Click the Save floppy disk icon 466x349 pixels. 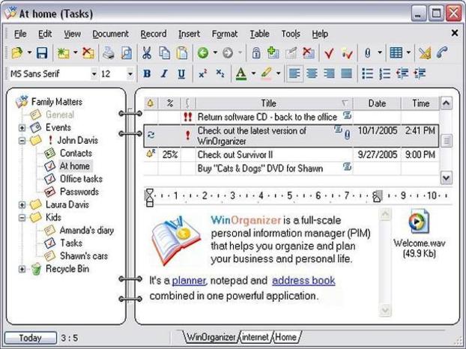point(42,53)
